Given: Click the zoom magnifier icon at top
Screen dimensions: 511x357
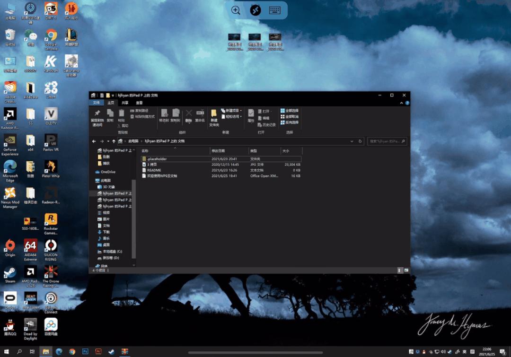Looking at the screenshot, I should [236, 10].
